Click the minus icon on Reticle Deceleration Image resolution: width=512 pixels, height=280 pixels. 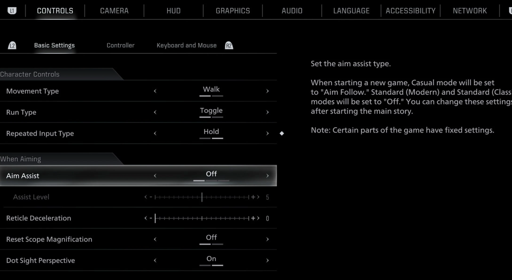(151, 218)
